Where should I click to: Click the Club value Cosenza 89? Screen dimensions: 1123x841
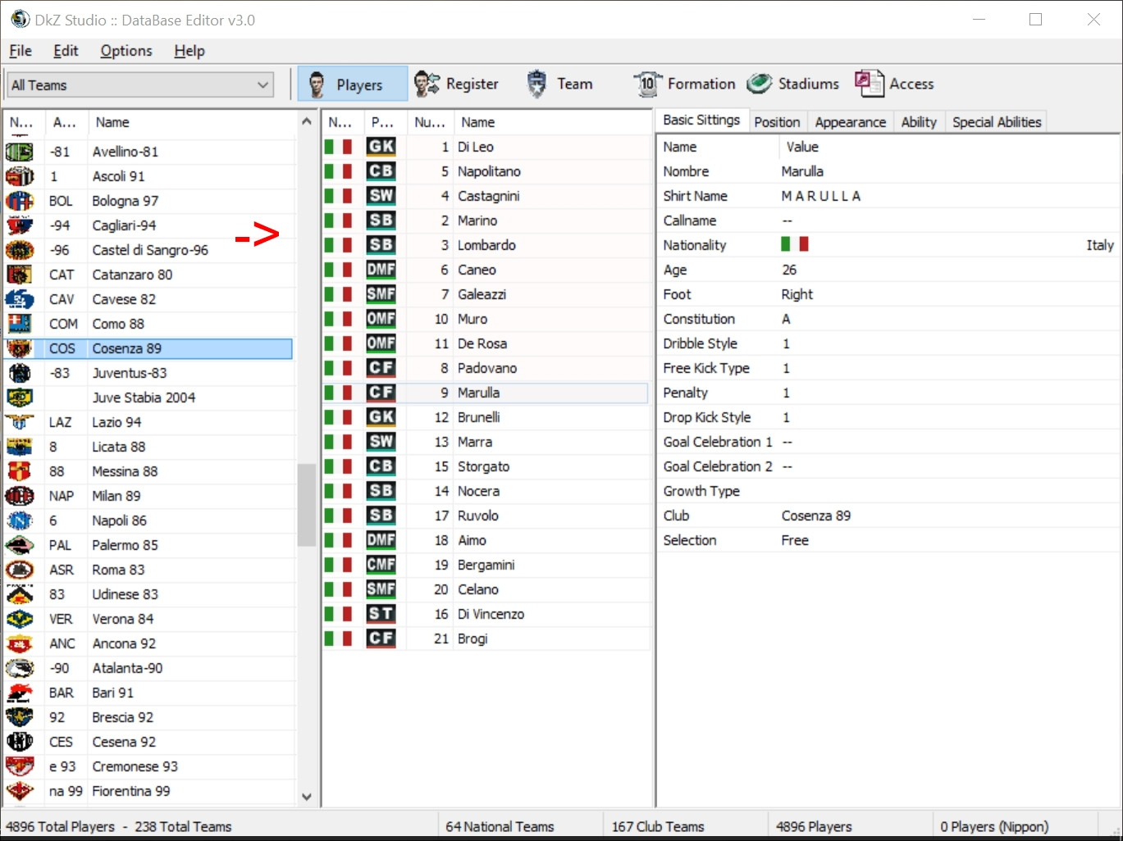tap(816, 516)
